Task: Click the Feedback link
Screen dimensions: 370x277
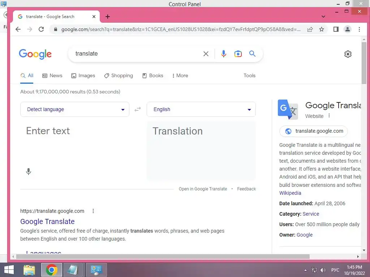Action: click(246, 189)
